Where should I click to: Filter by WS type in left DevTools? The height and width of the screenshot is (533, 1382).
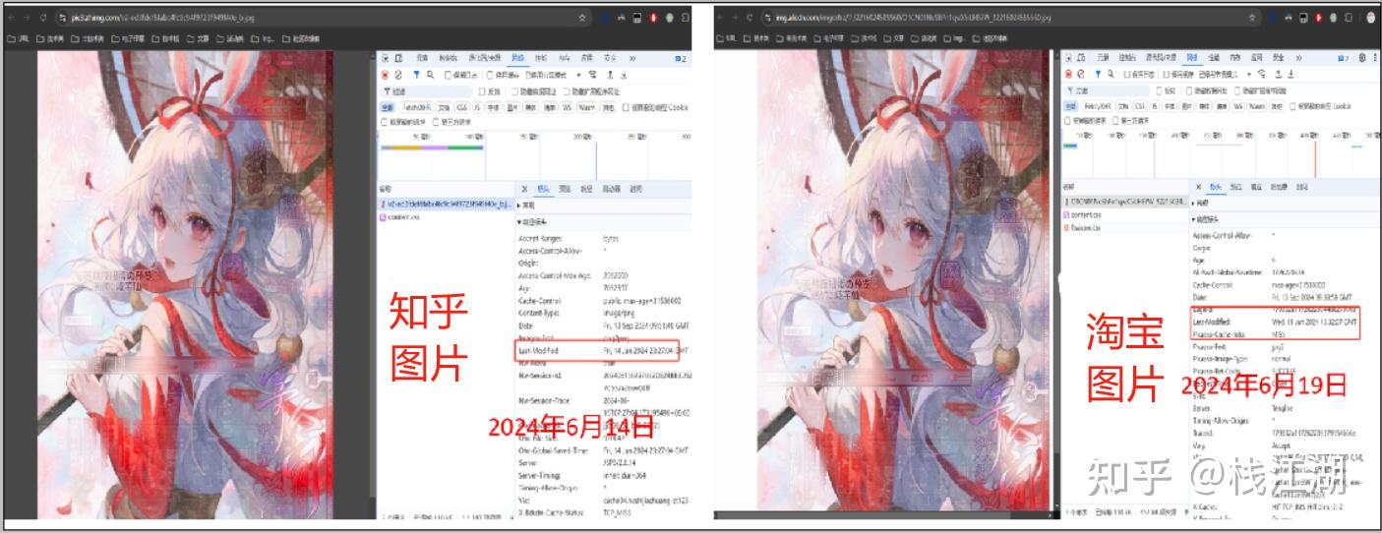(x=567, y=107)
